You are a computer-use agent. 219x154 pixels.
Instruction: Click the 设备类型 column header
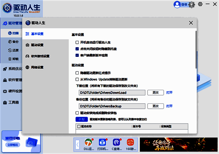click(166, 126)
